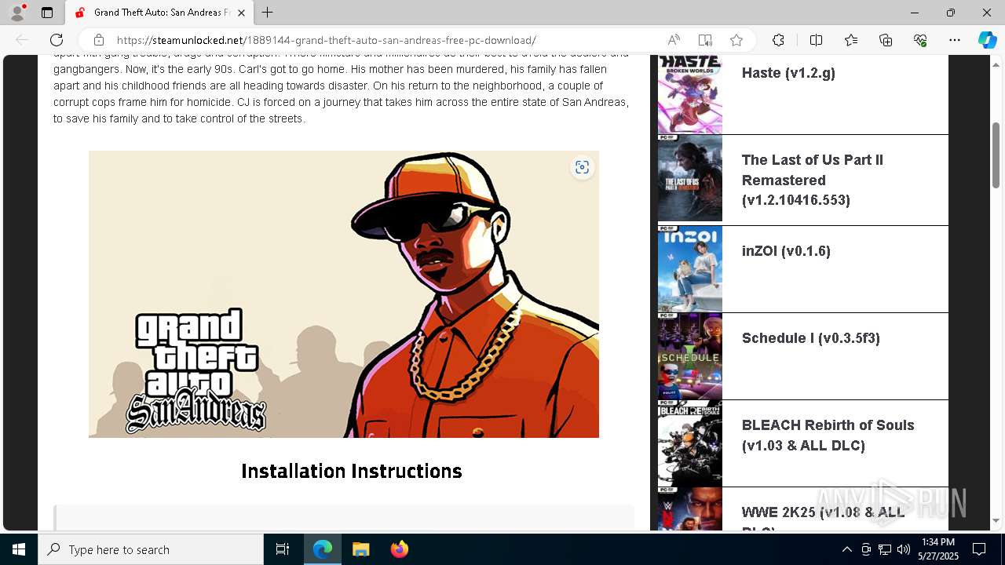Open BLEACH Rebirth of Souls link
The width and height of the screenshot is (1005, 565).
point(828,436)
